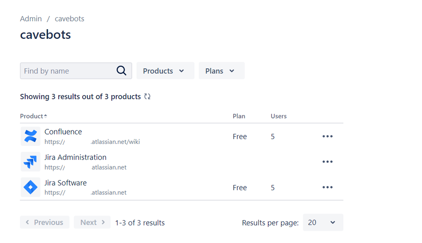
Task: Click the Confluence atlassian.net/wiki URL
Action: (x=92, y=142)
